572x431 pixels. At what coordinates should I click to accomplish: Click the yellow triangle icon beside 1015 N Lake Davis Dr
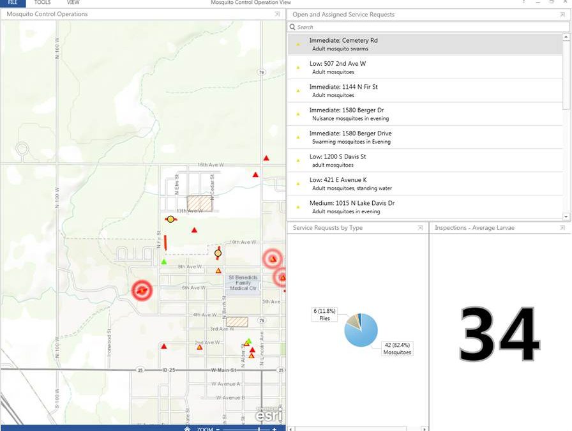[x=298, y=208]
